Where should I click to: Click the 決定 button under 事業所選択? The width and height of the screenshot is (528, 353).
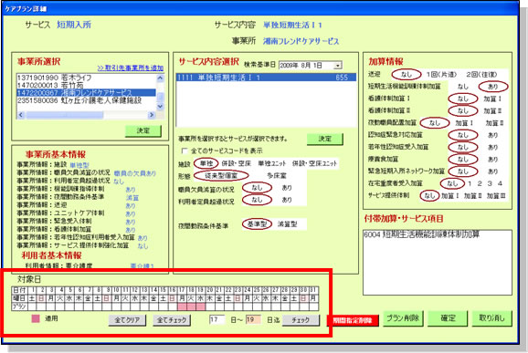[x=143, y=130]
